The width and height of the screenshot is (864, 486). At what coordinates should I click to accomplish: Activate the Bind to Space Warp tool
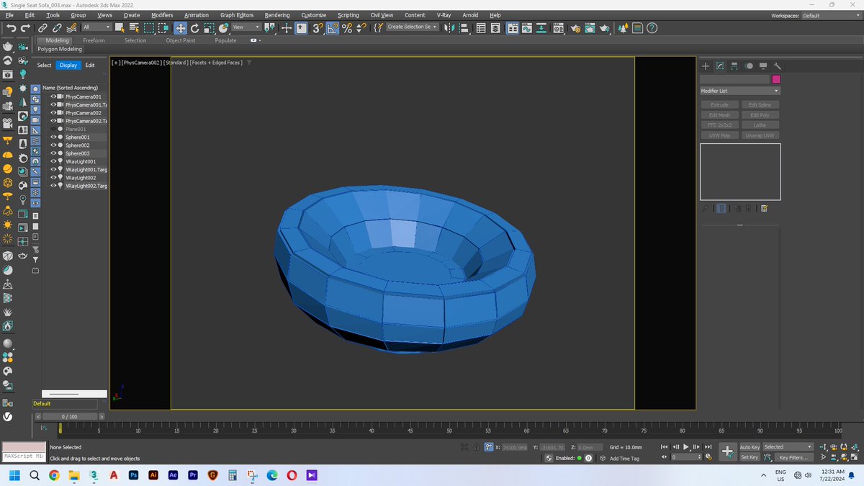click(72, 28)
